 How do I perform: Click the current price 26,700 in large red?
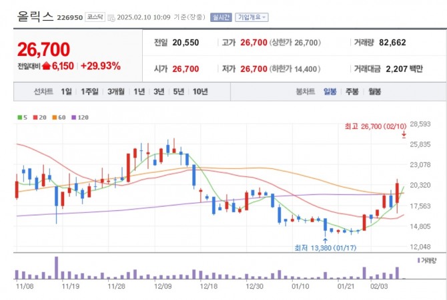click(x=43, y=49)
